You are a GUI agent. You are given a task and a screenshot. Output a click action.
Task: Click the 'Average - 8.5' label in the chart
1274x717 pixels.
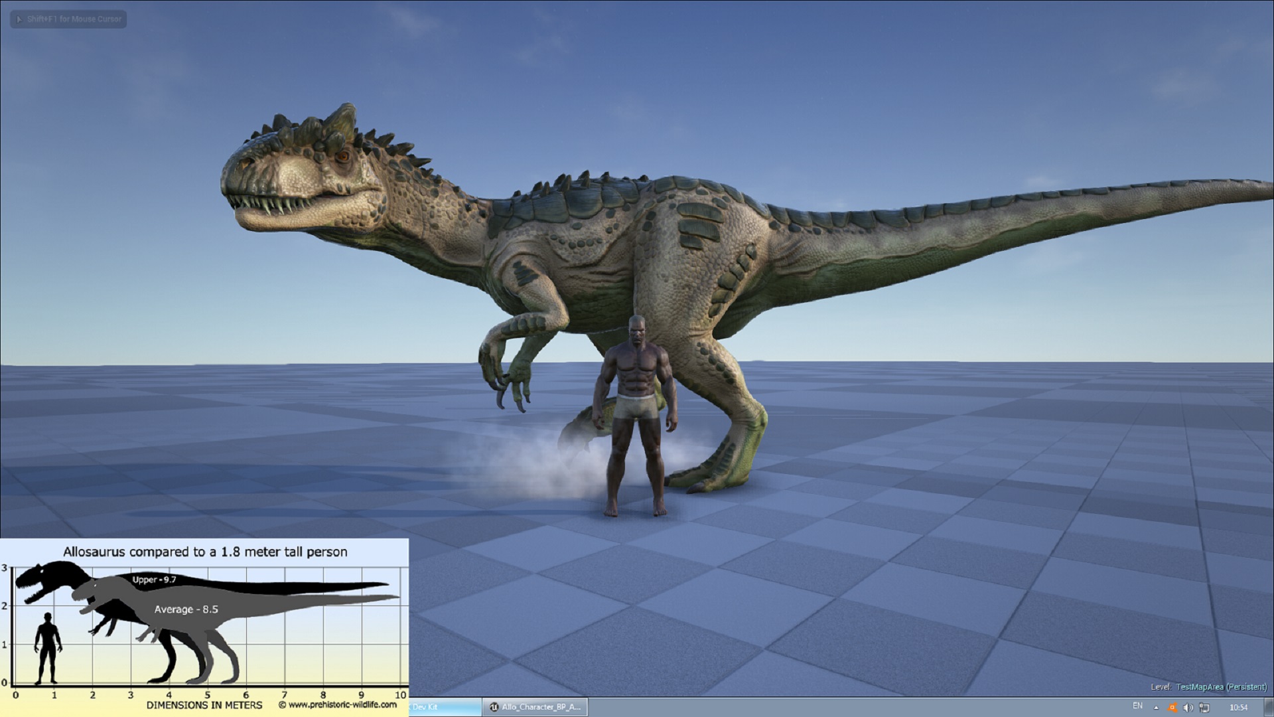click(x=186, y=609)
